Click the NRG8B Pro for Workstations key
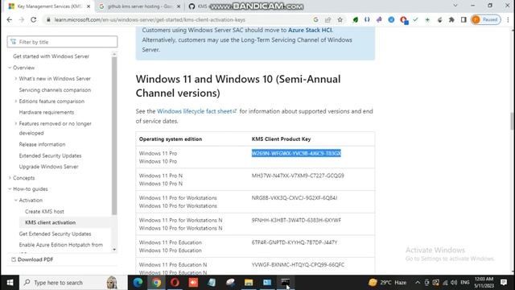Screen dimensions: 515x290 295,198
